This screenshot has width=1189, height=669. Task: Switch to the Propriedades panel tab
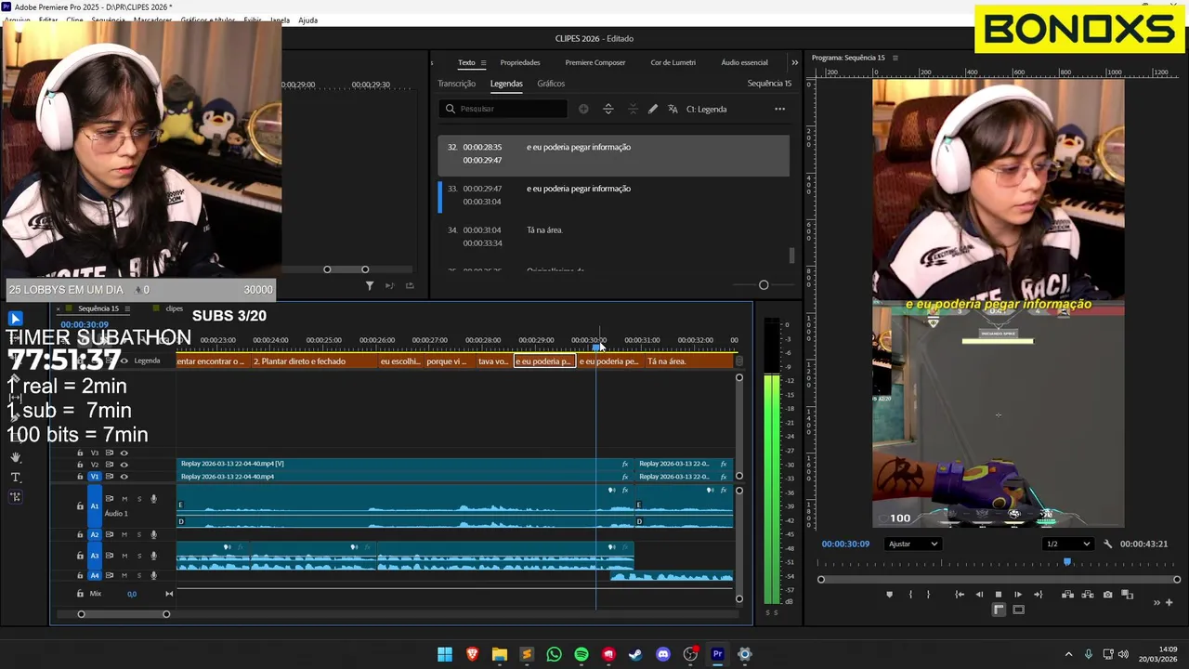pyautogui.click(x=520, y=62)
